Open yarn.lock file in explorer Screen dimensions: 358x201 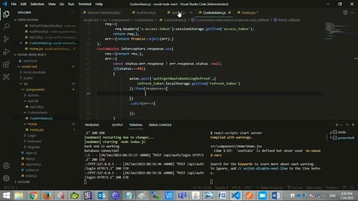tap(30, 61)
